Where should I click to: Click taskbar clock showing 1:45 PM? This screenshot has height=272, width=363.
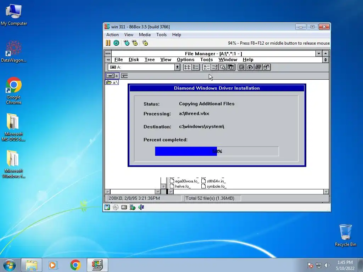click(345, 265)
